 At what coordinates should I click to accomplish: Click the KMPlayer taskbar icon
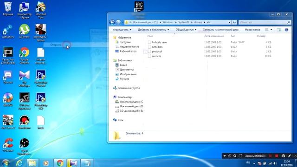[x=73, y=163]
